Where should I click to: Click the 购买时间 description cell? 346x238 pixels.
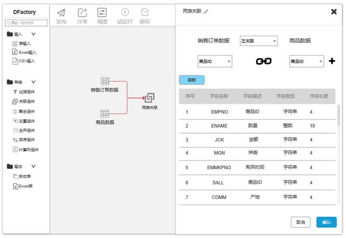255,167
